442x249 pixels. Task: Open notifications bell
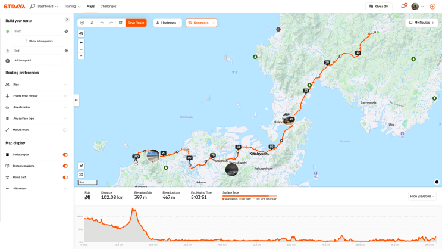(403, 6)
